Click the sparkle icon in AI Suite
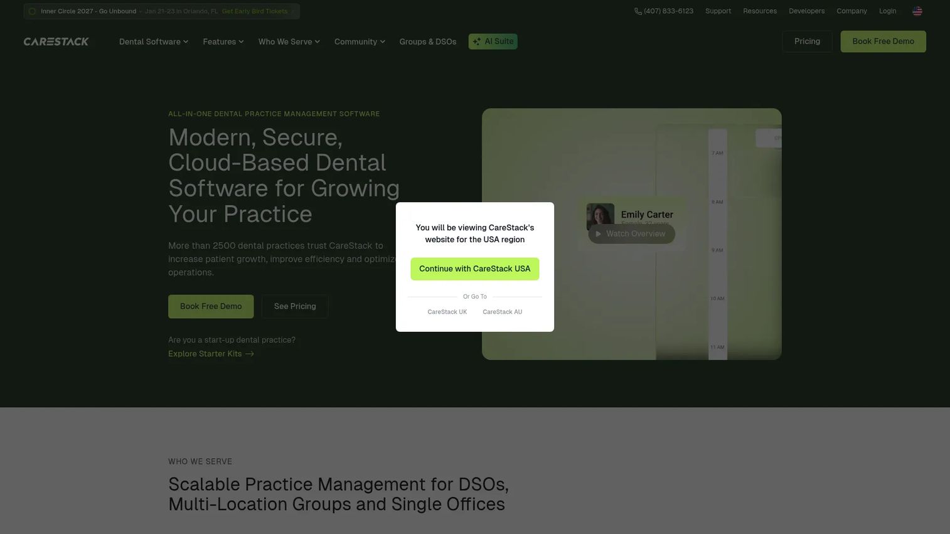Image resolution: width=950 pixels, height=534 pixels. click(477, 41)
